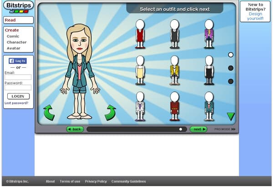Select the first white page dot

pyautogui.click(x=231, y=55)
